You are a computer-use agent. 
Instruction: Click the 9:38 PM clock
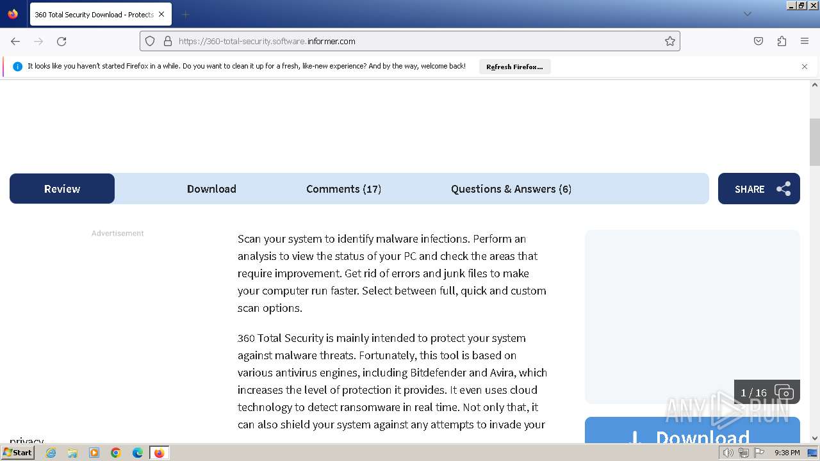click(x=787, y=453)
